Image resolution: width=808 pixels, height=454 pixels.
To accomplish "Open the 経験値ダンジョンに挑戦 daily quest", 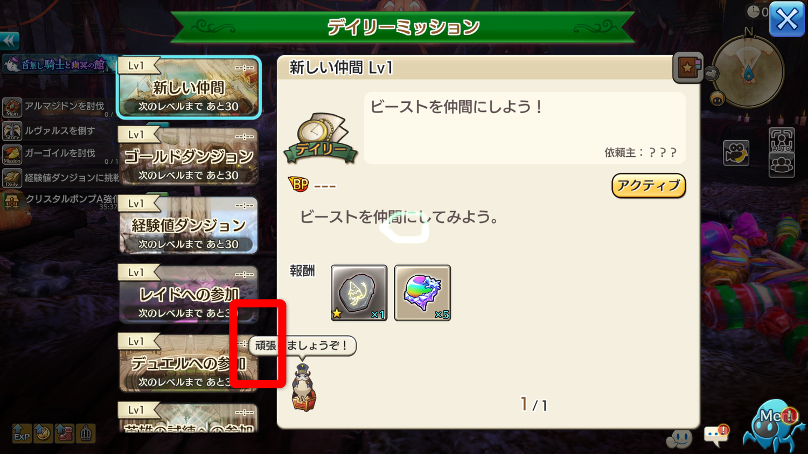I will [59, 178].
